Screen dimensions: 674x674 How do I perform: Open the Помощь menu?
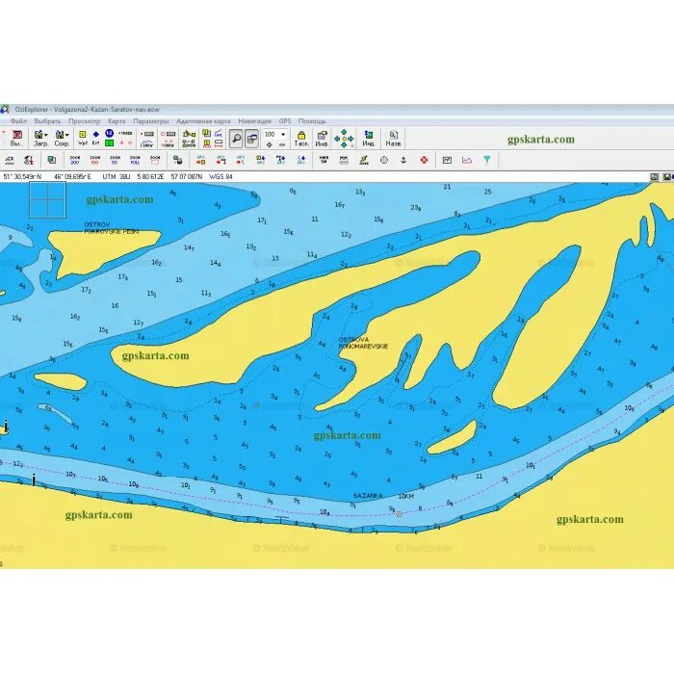312,121
